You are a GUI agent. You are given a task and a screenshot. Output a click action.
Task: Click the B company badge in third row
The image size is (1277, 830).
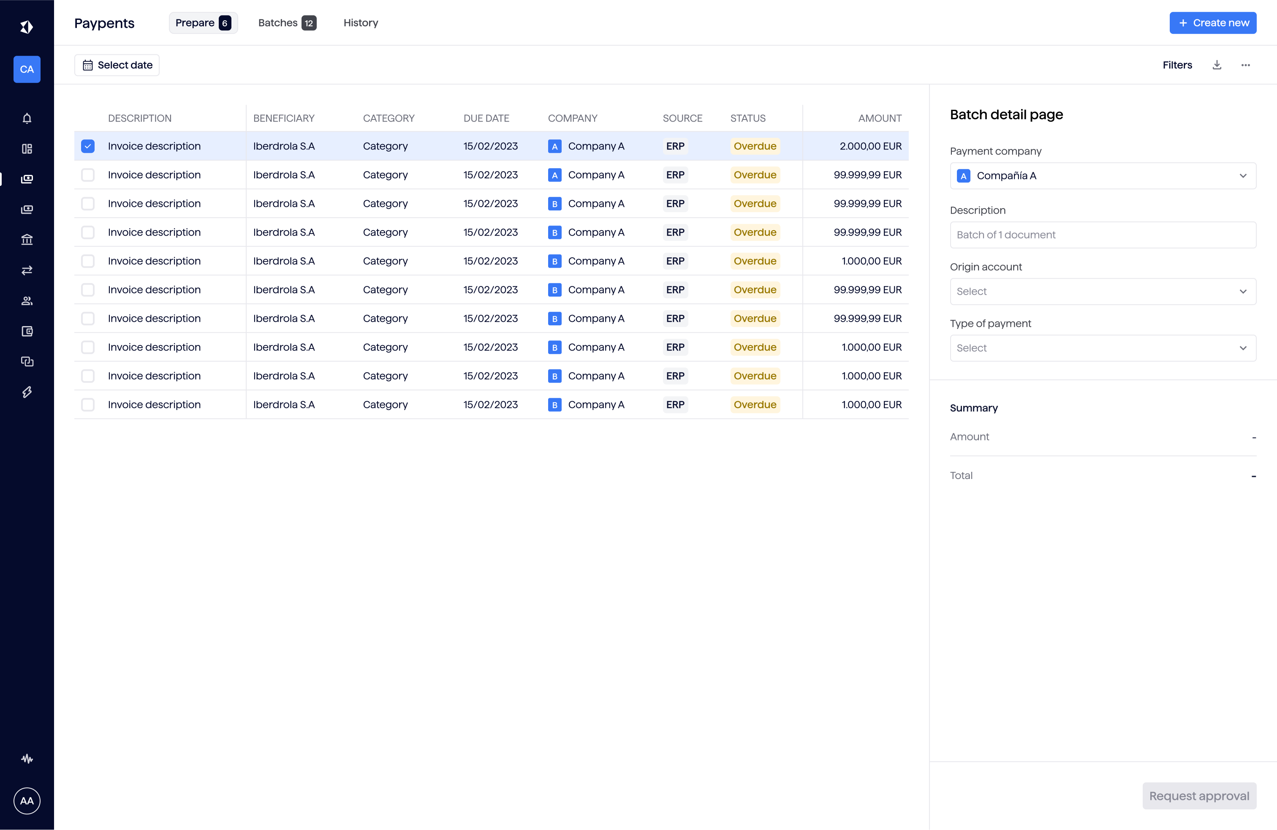[555, 203]
